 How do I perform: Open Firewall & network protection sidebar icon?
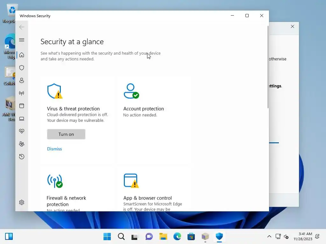(22, 93)
